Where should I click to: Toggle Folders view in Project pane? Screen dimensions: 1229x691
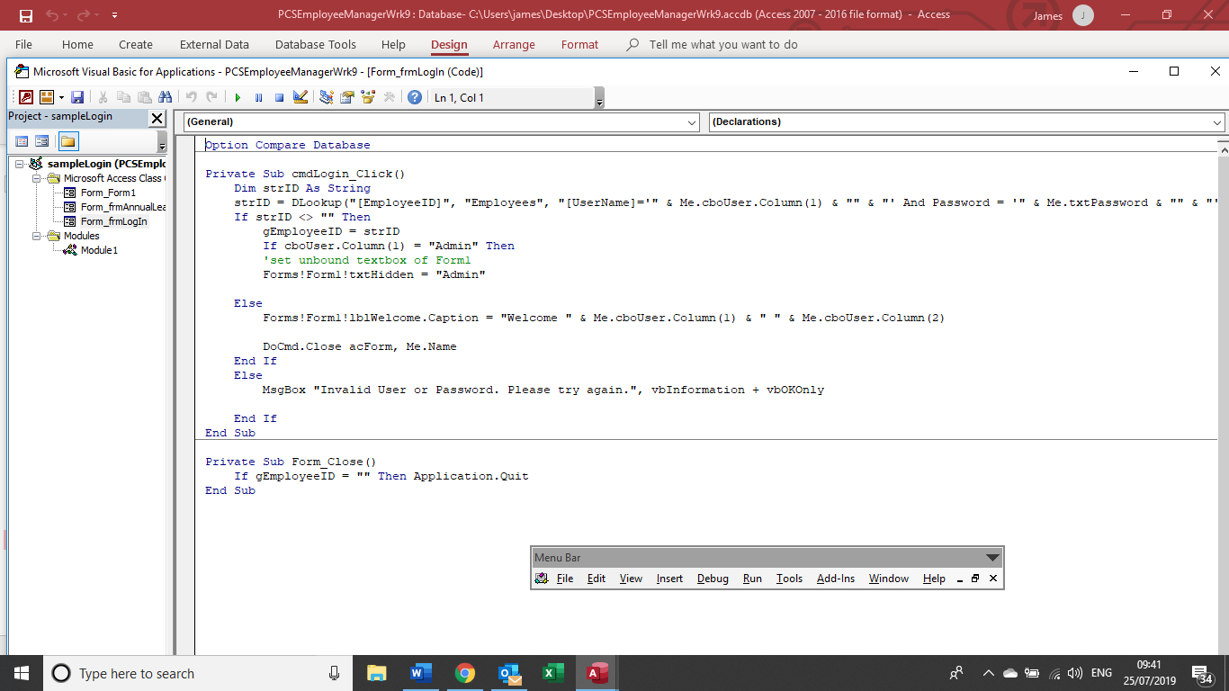[68, 141]
